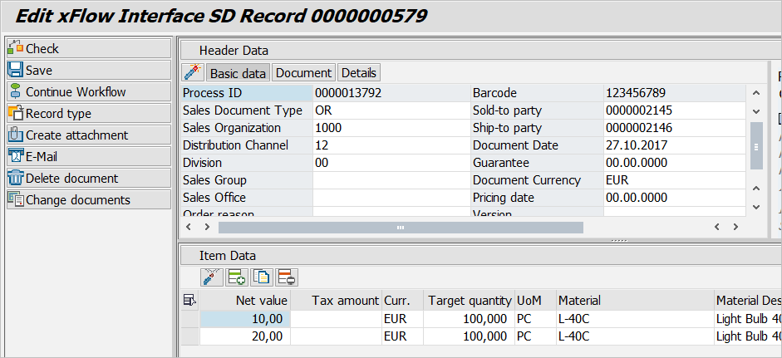Click the header data wand icon
The image size is (782, 358).
pos(193,72)
